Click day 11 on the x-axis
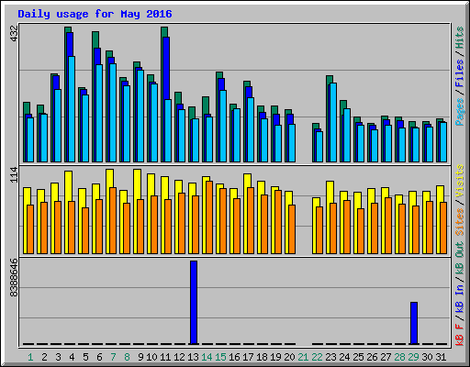The width and height of the screenshot is (470, 367). (x=165, y=357)
